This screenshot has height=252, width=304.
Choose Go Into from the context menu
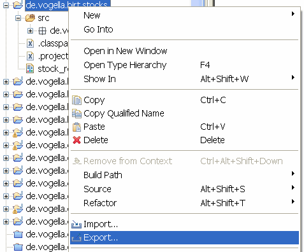(184, 29)
